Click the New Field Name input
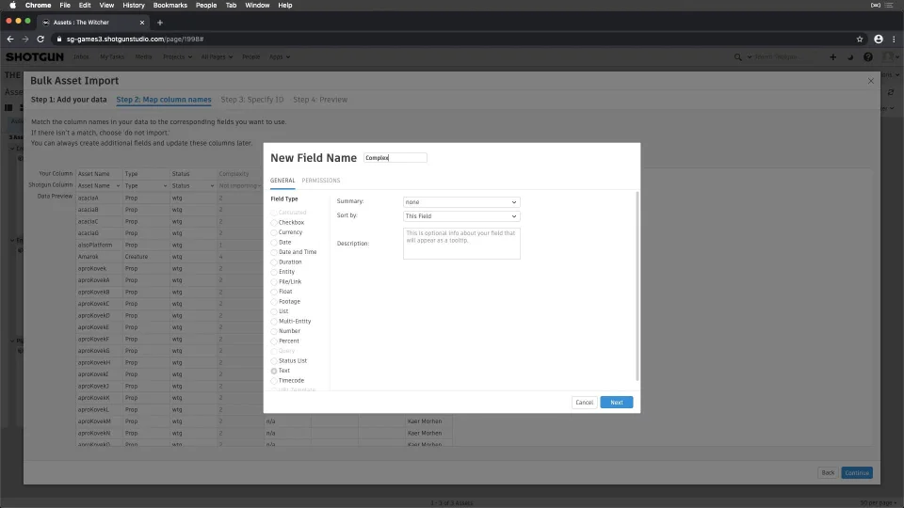 pyautogui.click(x=395, y=158)
